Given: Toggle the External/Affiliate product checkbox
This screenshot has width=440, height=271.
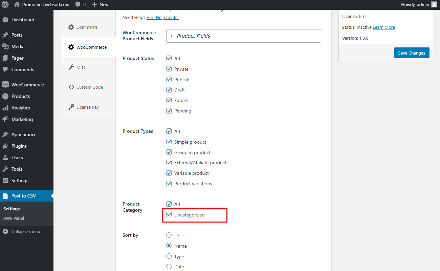Looking at the screenshot, I should click(169, 163).
